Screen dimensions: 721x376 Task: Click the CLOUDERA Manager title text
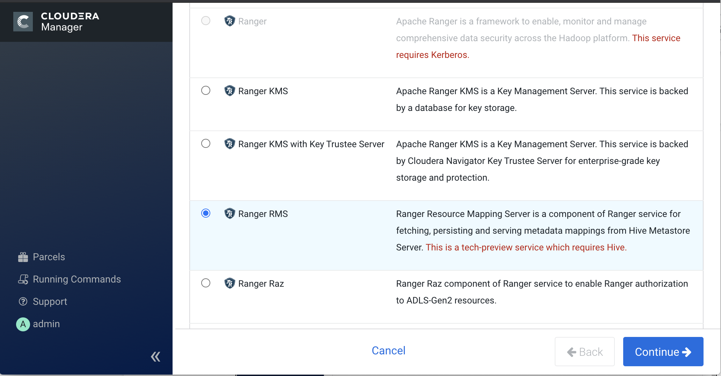(x=70, y=22)
